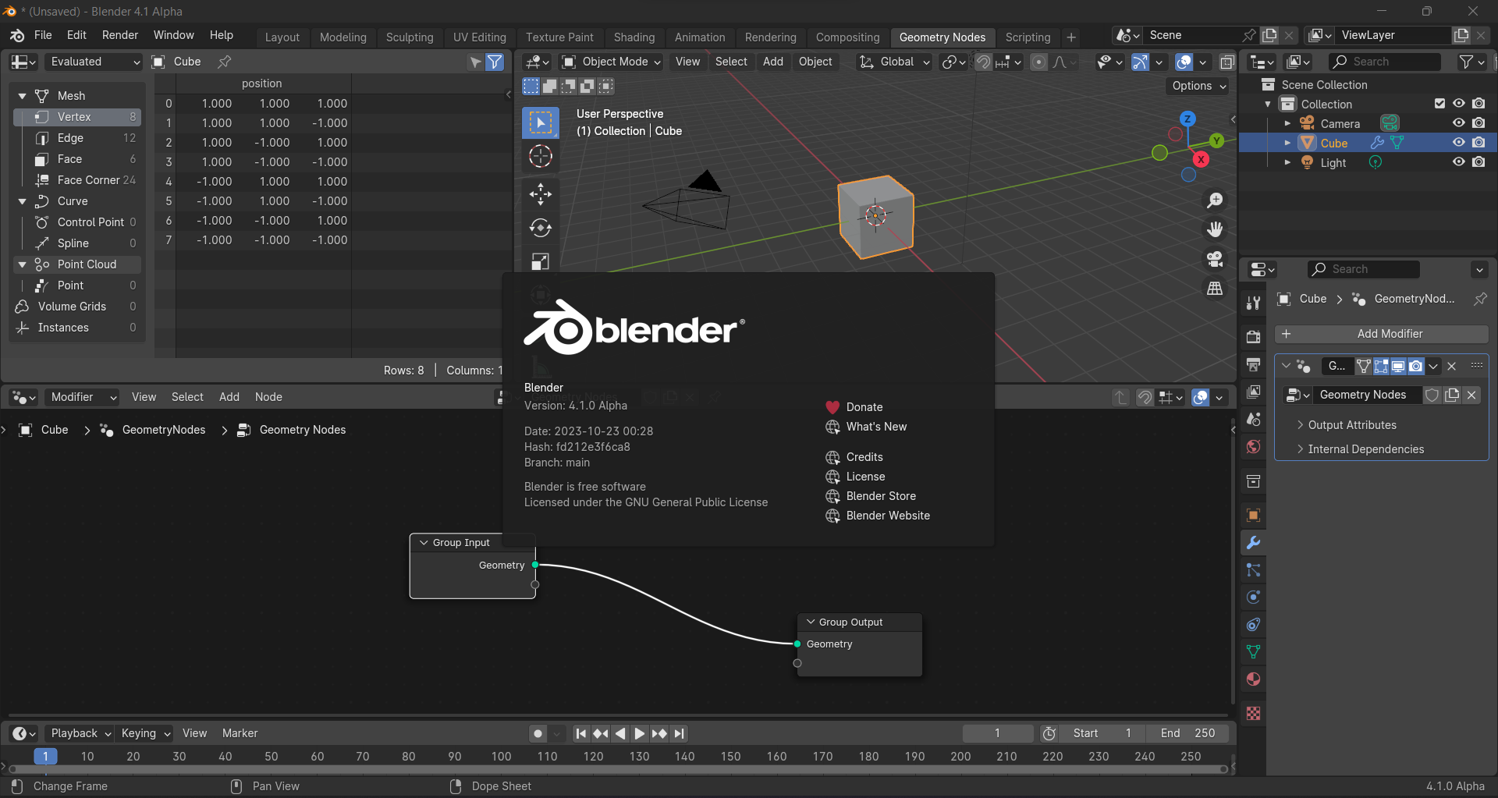This screenshot has width=1498, height=798.
Task: Open the Object Mode dropdown
Action: tap(612, 62)
